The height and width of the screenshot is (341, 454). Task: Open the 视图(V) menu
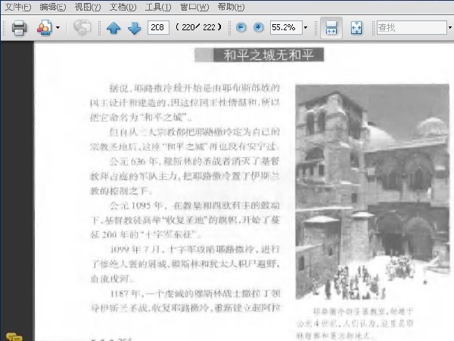pyautogui.click(x=88, y=7)
